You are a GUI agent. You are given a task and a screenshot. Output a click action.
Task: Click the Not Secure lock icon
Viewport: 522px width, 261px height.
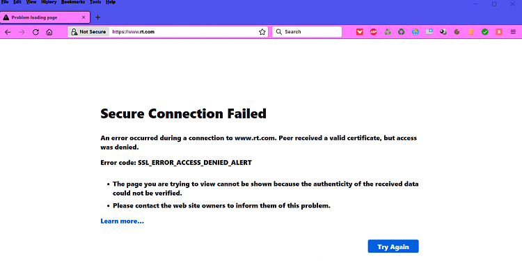pos(74,32)
